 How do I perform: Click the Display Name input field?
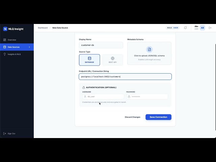pos(101,45)
